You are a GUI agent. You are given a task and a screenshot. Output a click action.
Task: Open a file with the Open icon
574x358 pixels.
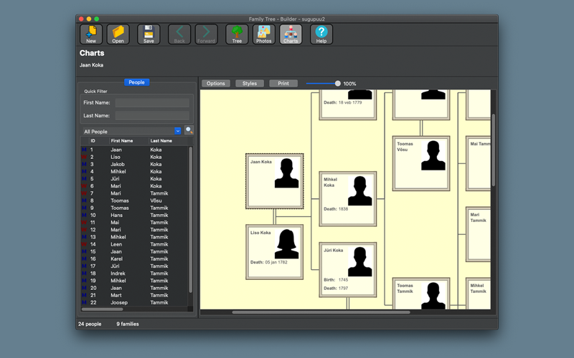click(118, 34)
